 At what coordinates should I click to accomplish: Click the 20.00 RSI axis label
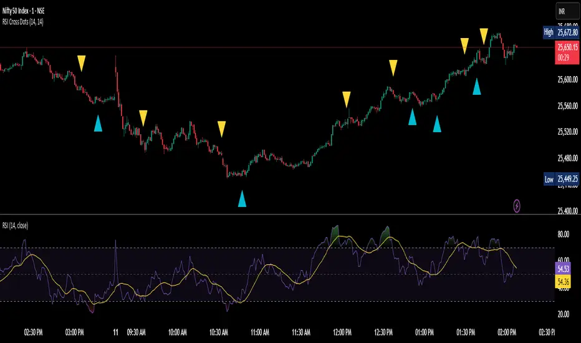pyautogui.click(x=563, y=314)
